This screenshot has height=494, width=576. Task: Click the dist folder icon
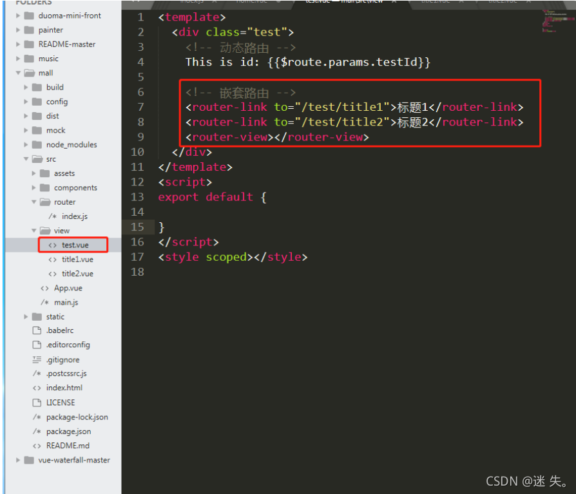click(x=37, y=116)
